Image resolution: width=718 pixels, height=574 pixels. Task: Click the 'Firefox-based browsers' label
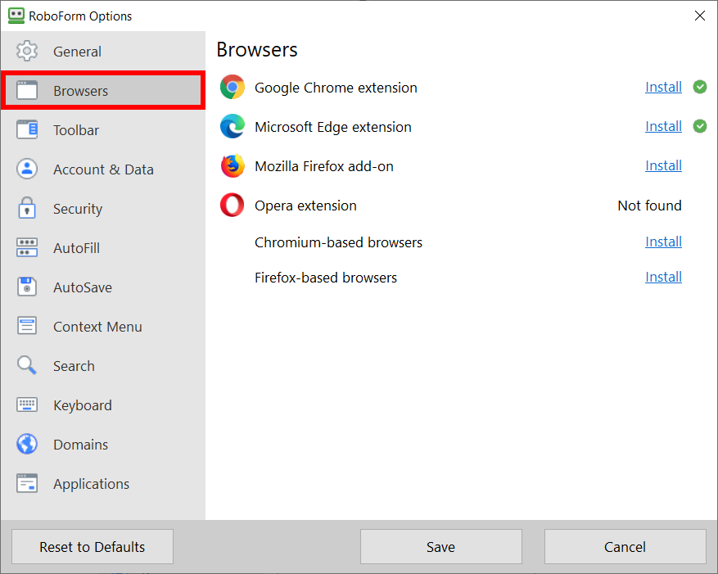tap(326, 277)
